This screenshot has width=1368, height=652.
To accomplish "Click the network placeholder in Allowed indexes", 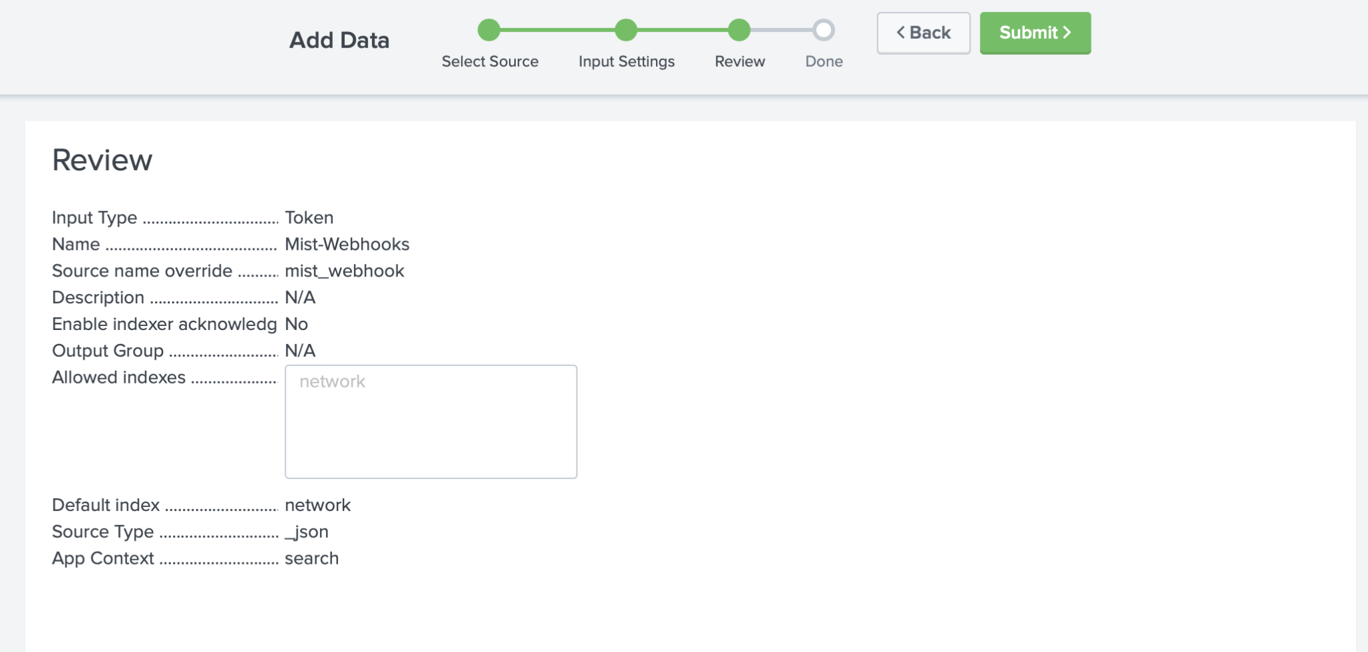I will (x=332, y=381).
